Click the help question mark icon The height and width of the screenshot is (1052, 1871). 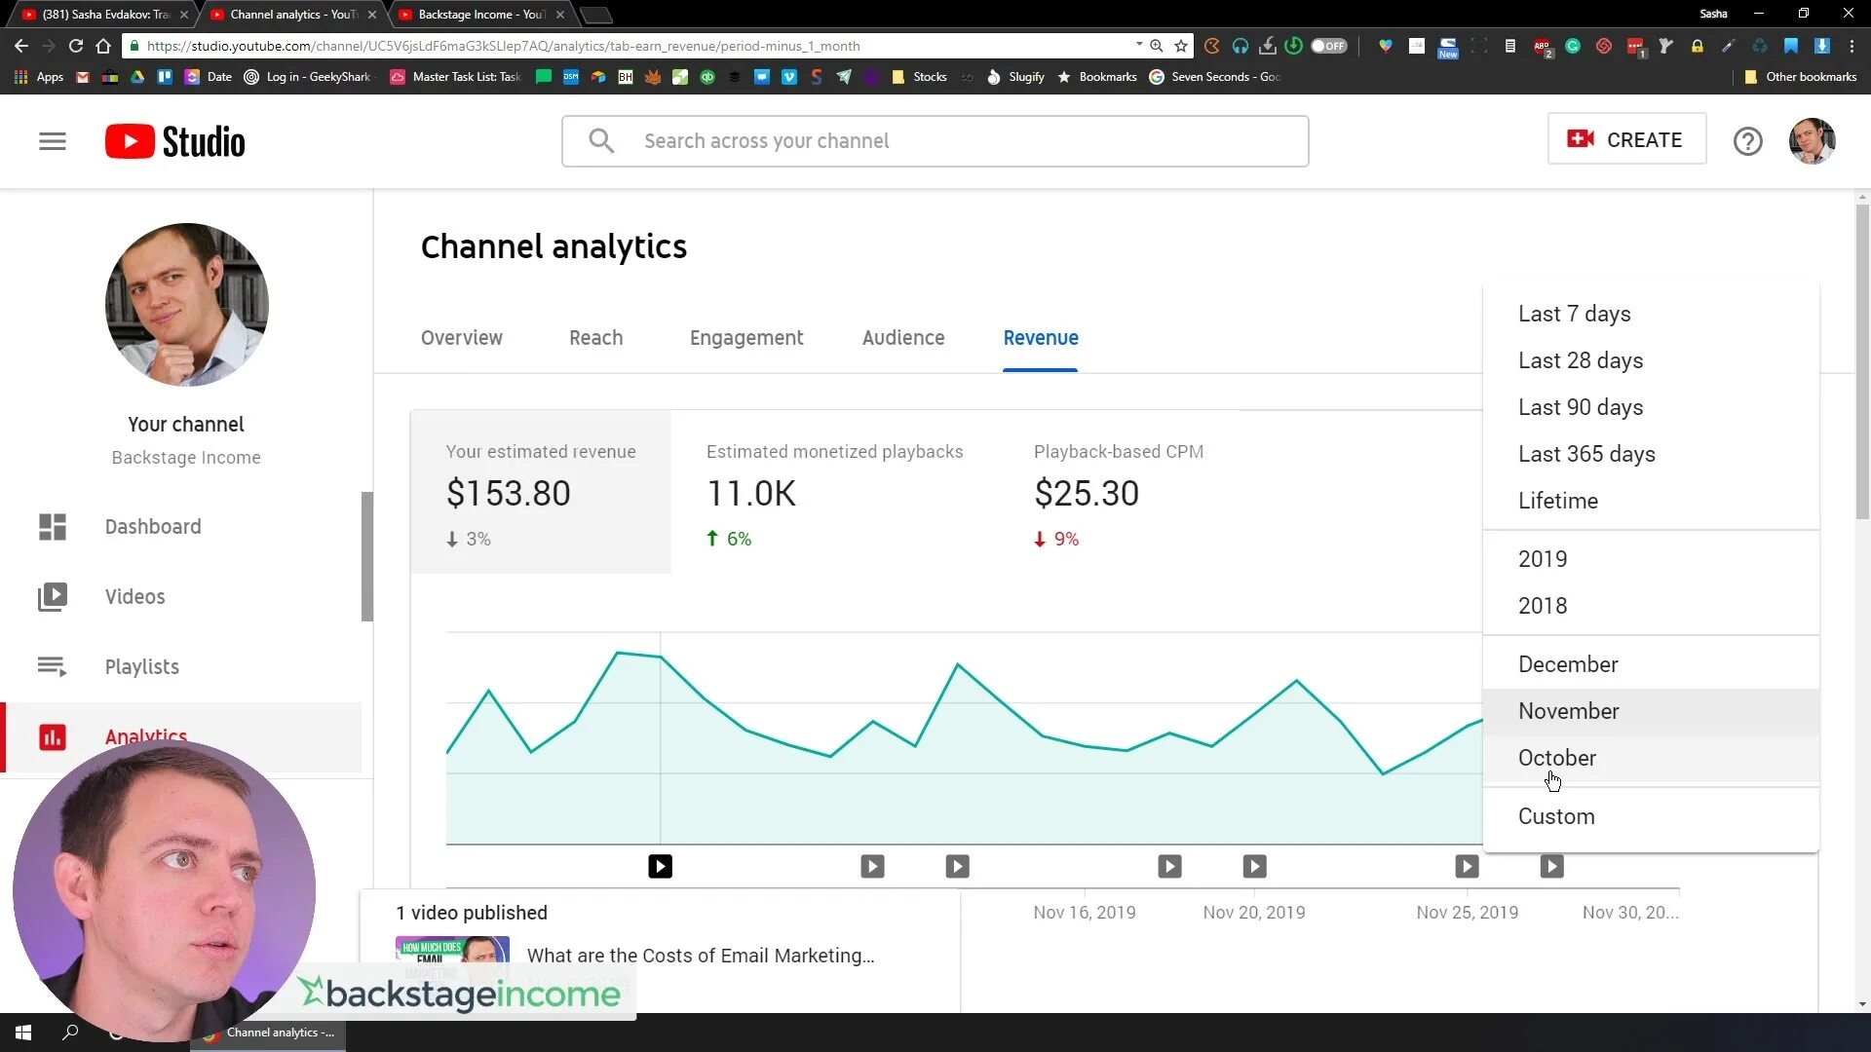[x=1747, y=141]
